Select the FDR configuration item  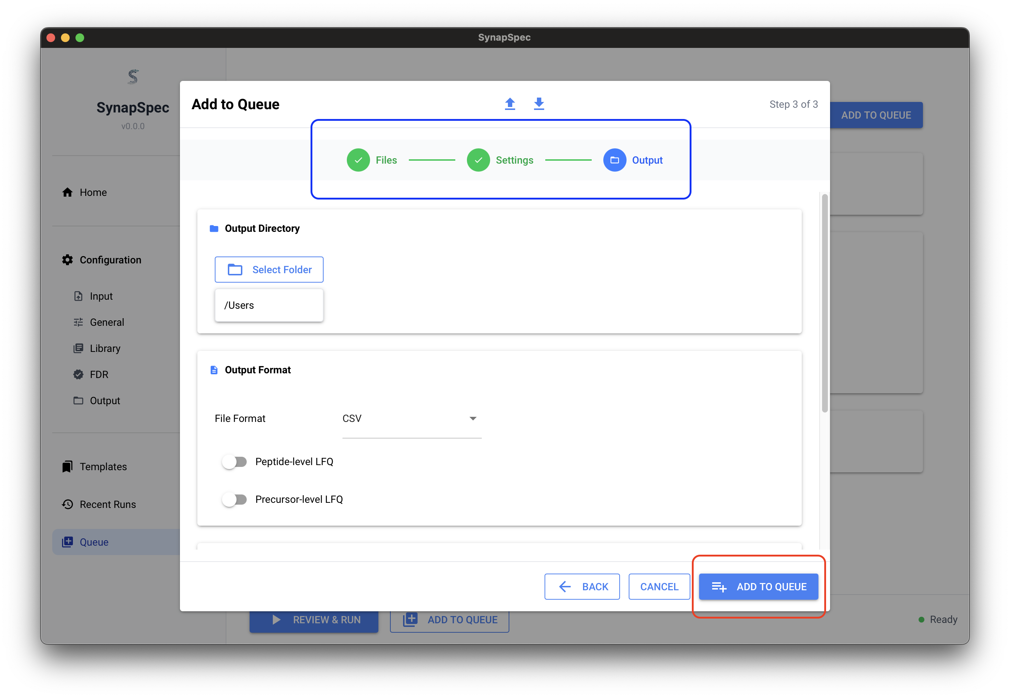pyautogui.click(x=99, y=374)
